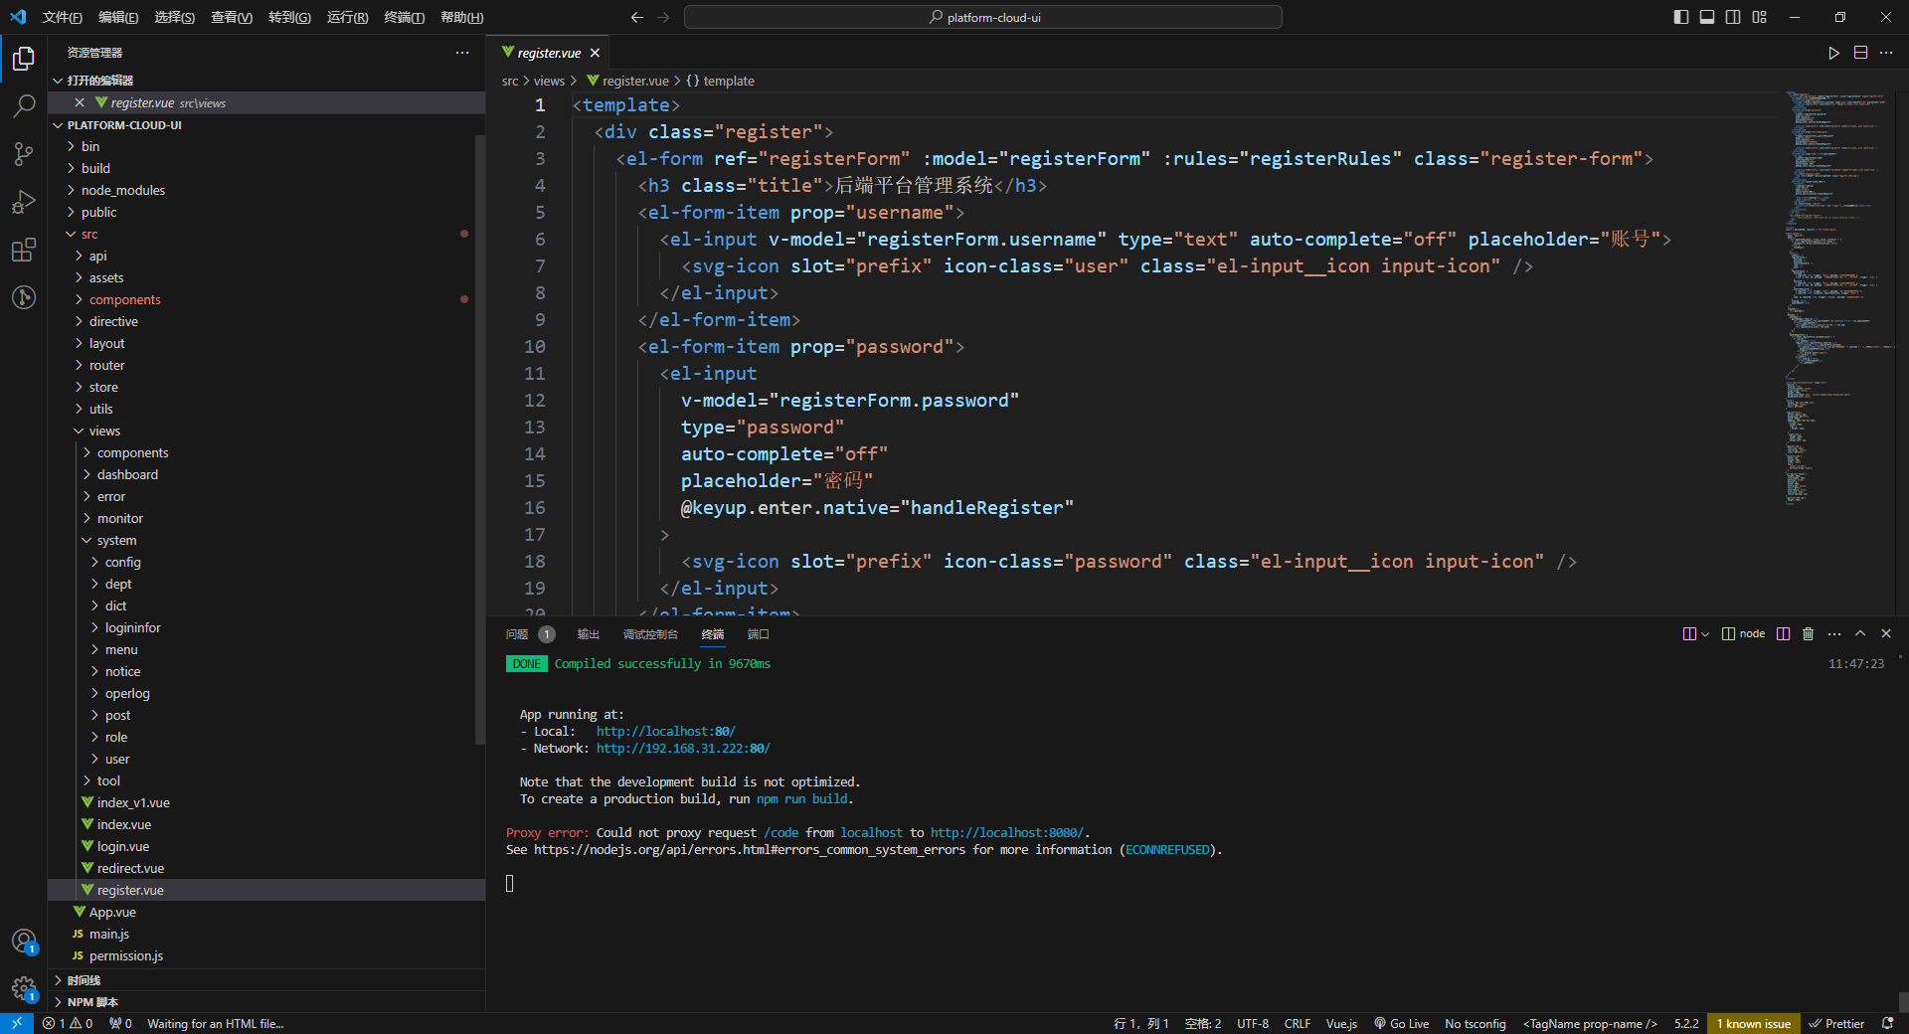Toggle secondary side bar visibility
The width and height of the screenshot is (1909, 1034).
pos(1733,17)
